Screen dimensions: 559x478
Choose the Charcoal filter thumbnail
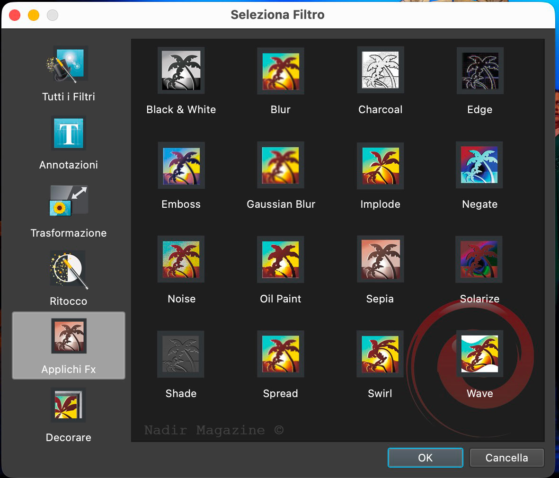[380, 71]
